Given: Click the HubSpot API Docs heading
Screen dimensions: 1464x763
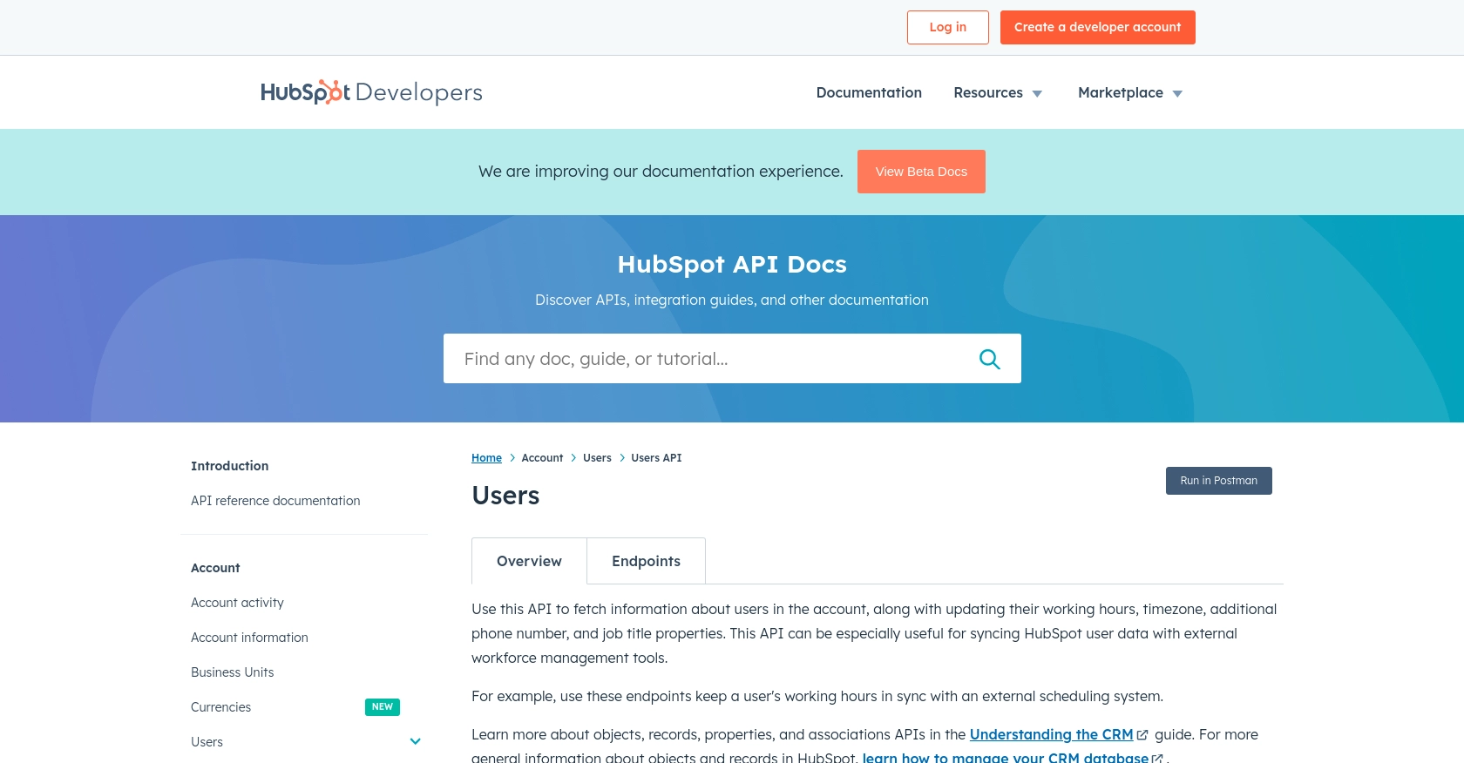Looking at the screenshot, I should 732,264.
